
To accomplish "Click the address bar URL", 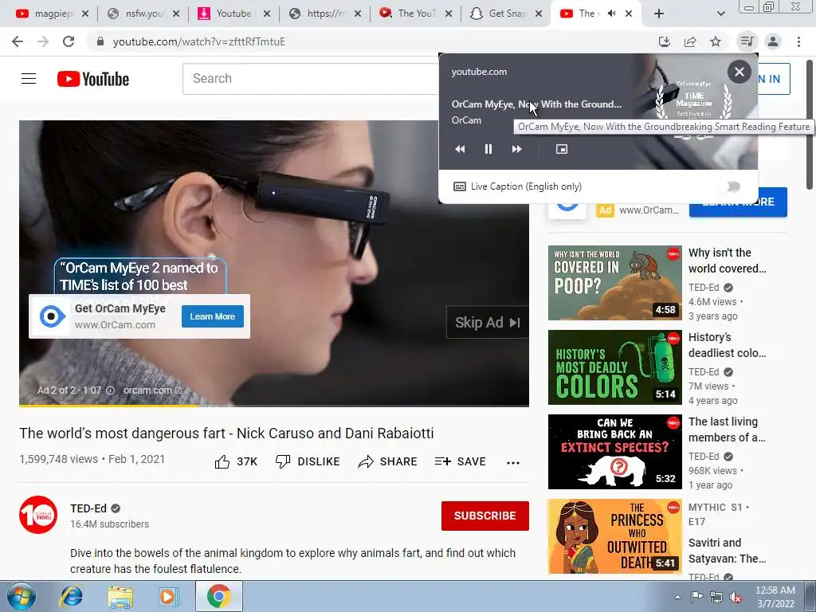I will pyautogui.click(x=198, y=41).
